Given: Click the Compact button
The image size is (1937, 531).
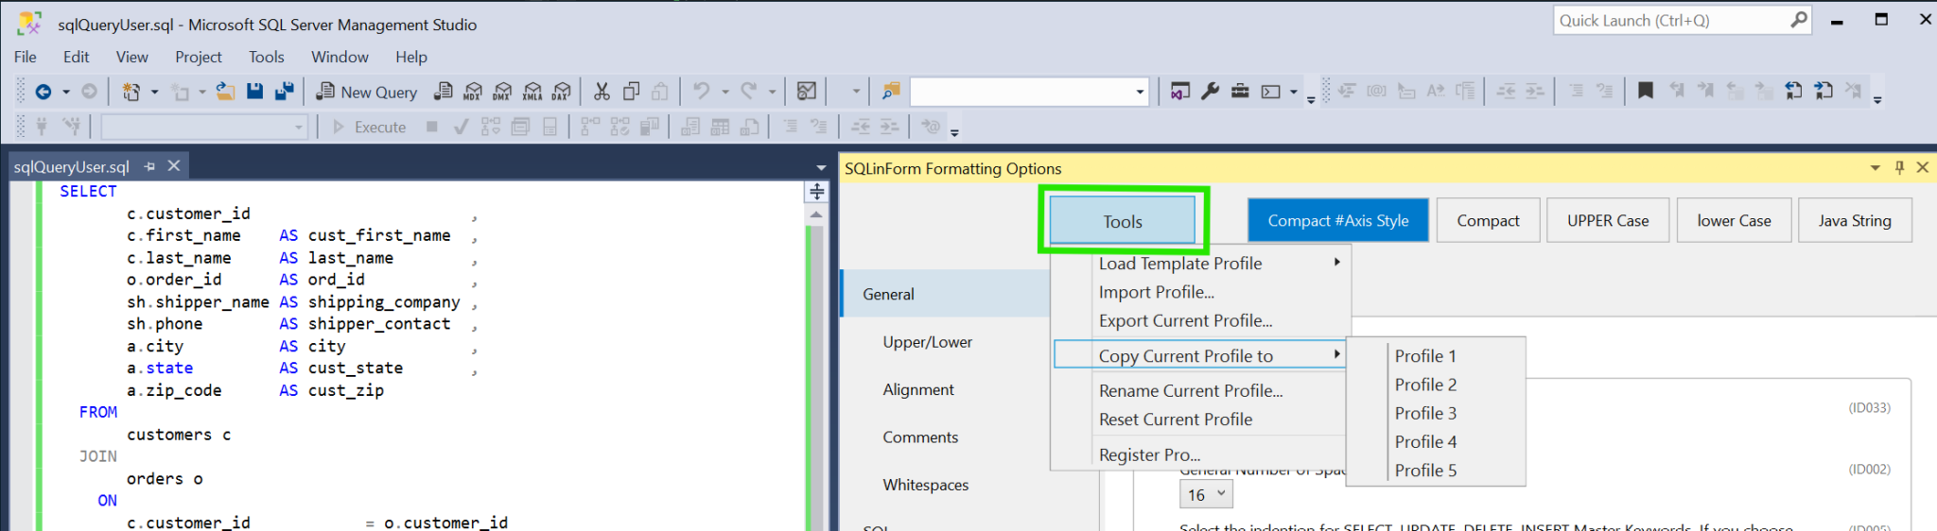Looking at the screenshot, I should pyautogui.click(x=1488, y=220).
